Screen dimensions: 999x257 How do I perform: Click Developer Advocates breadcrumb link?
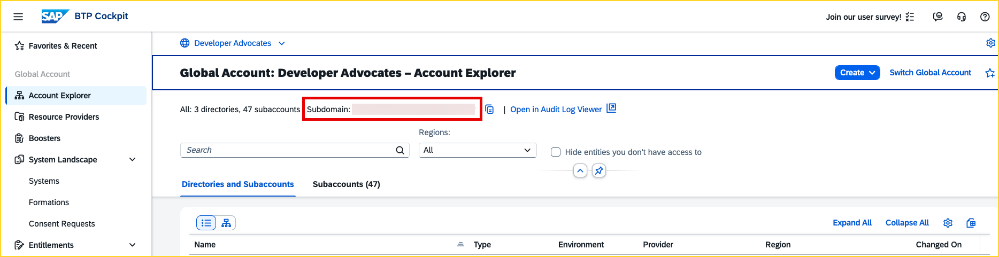233,43
